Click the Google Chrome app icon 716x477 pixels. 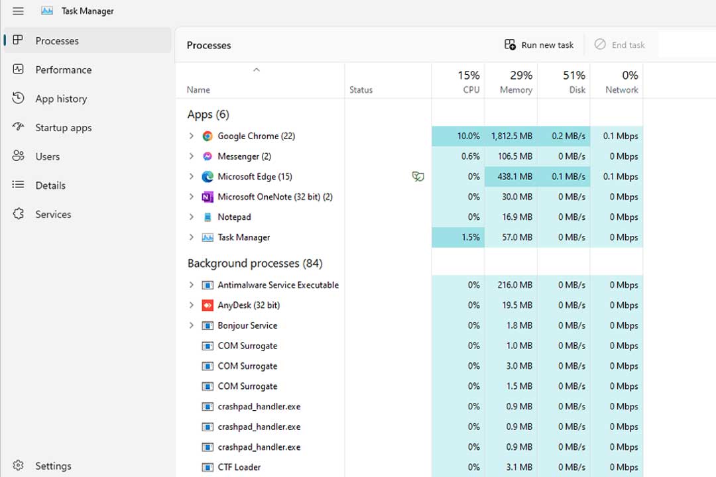point(208,136)
